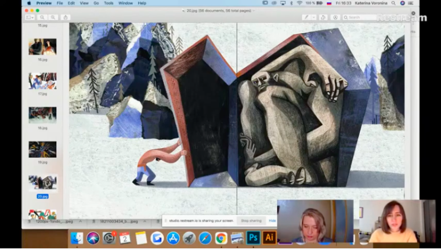This screenshot has width=441, height=250.
Task: Open the App Store dock icon
Action: pyautogui.click(x=173, y=238)
